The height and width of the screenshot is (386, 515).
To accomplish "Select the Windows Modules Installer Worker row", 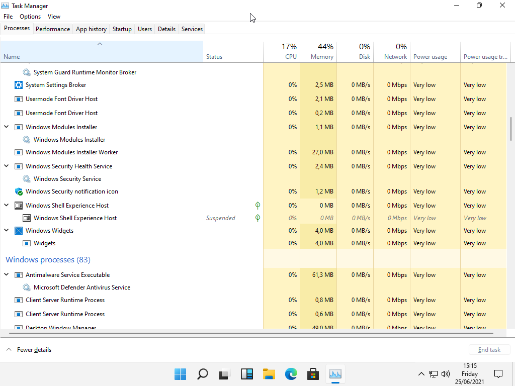I will (x=71, y=152).
